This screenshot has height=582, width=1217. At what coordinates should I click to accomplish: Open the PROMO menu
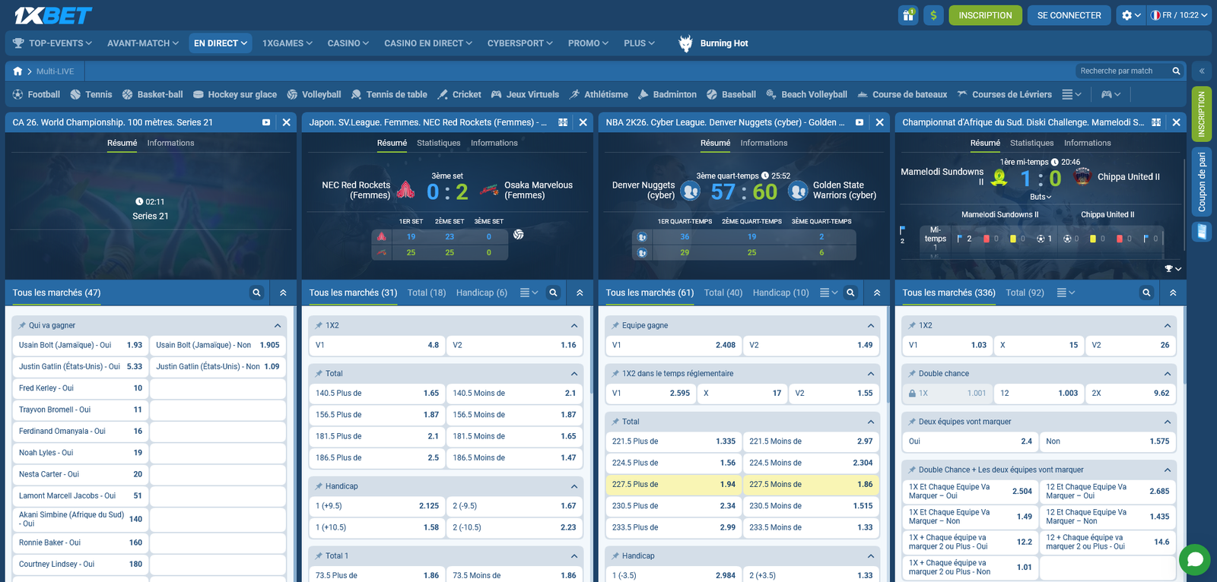click(588, 43)
